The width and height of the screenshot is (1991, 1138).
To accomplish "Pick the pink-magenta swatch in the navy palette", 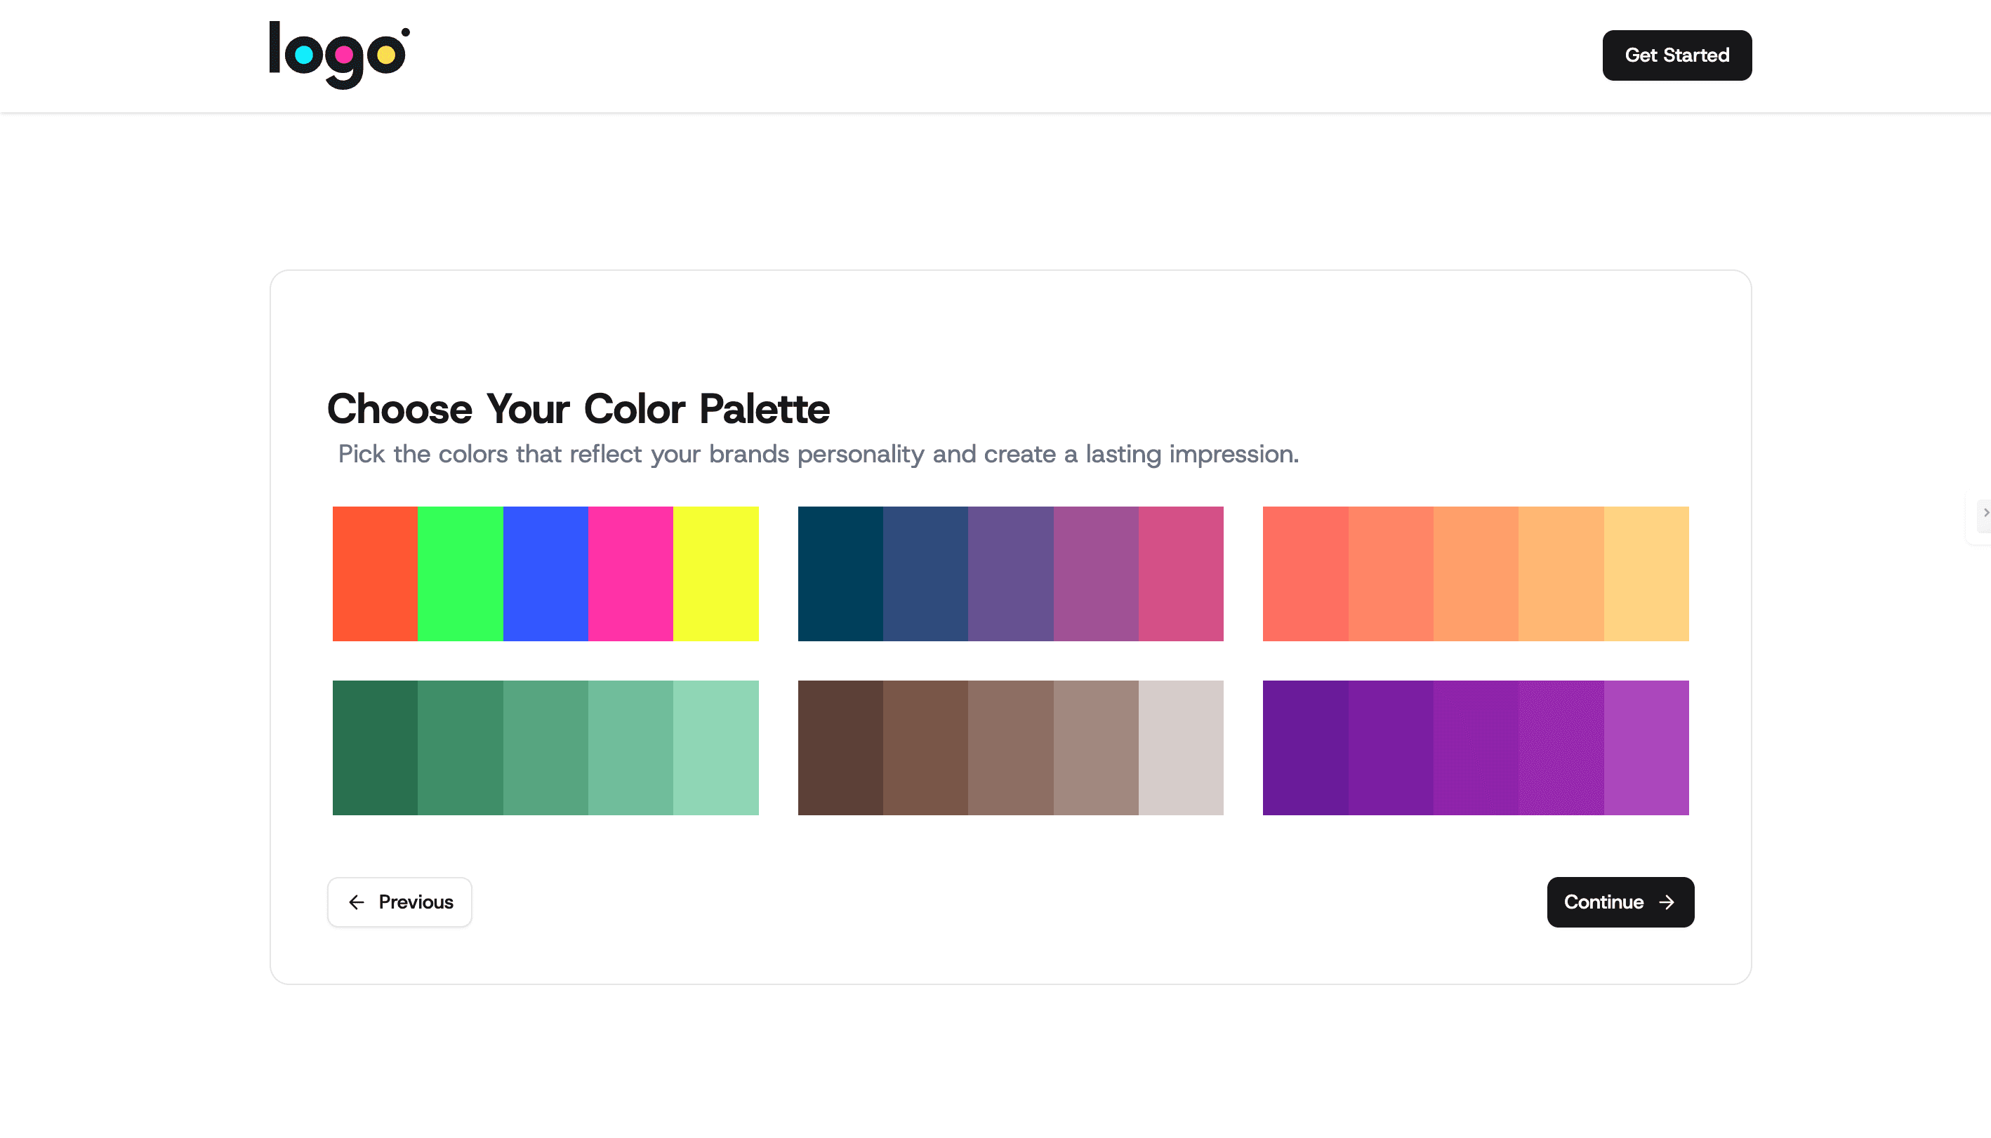I will (1181, 574).
